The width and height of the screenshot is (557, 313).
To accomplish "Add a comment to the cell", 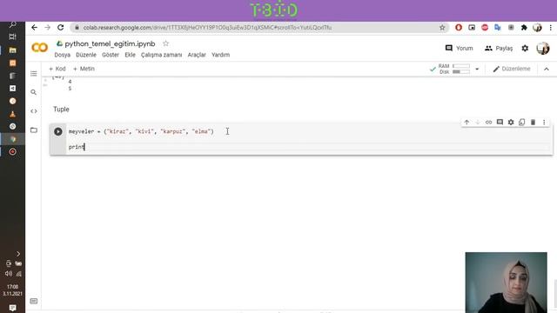I will pyautogui.click(x=500, y=122).
